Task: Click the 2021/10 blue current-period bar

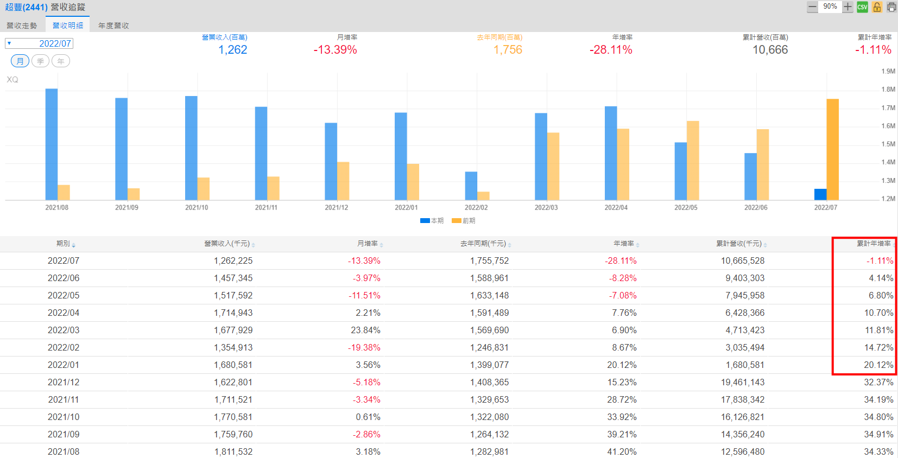Action: (191, 148)
